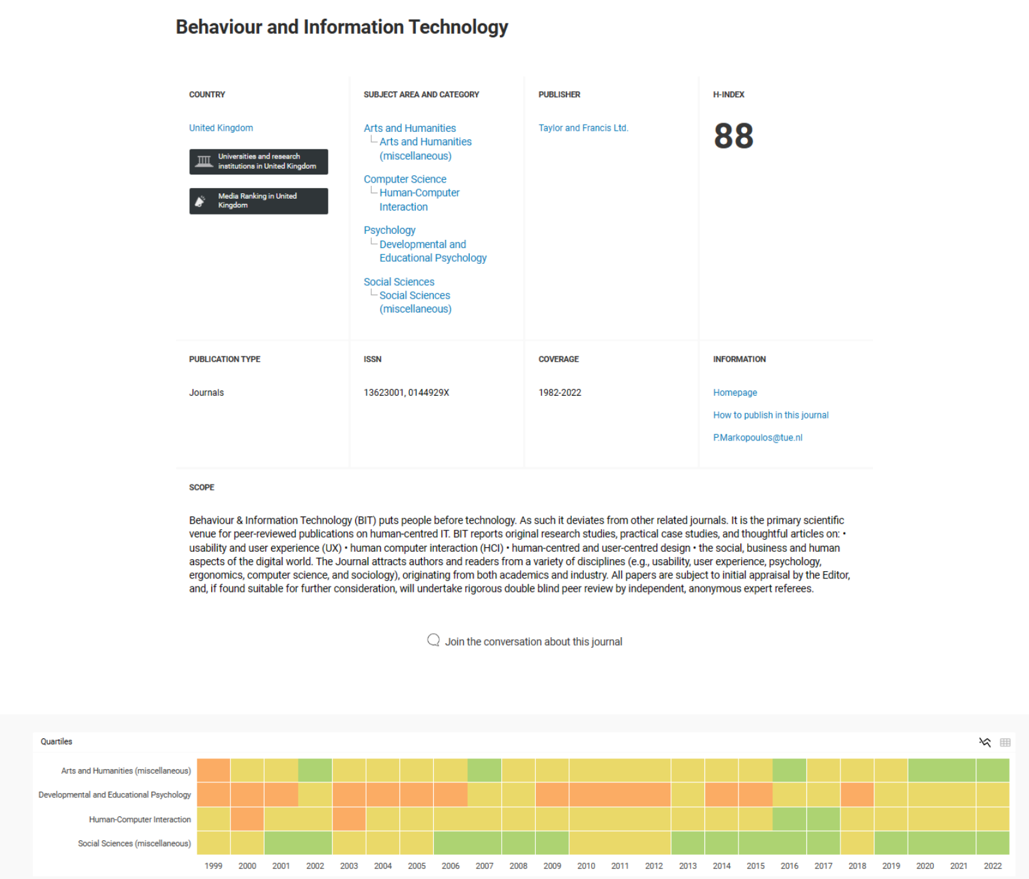Screen dimensions: 1029x879
Task: Visit the journal Homepage
Action: click(734, 392)
